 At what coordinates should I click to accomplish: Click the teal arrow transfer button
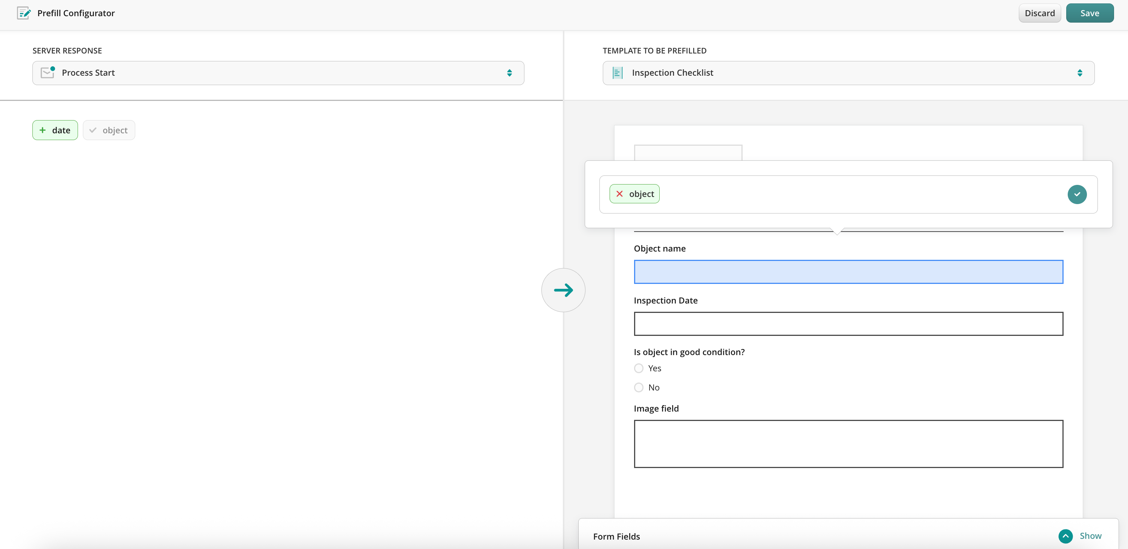pos(563,290)
